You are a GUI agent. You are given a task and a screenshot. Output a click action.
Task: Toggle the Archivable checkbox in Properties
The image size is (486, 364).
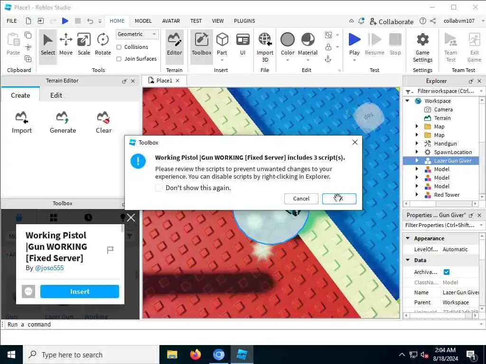point(447,272)
